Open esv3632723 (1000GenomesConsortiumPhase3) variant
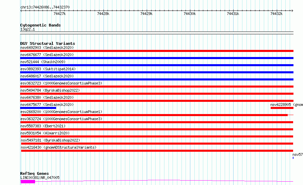The width and height of the screenshot is (303, 185). [61, 83]
